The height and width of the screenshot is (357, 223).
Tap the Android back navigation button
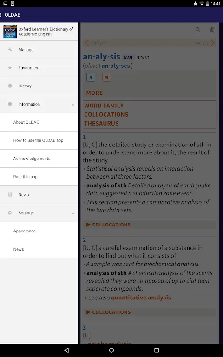tap(66, 350)
